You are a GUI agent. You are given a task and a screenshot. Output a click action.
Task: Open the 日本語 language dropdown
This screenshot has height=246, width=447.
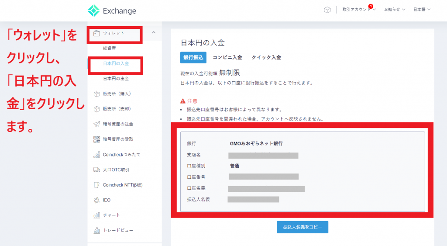click(422, 10)
